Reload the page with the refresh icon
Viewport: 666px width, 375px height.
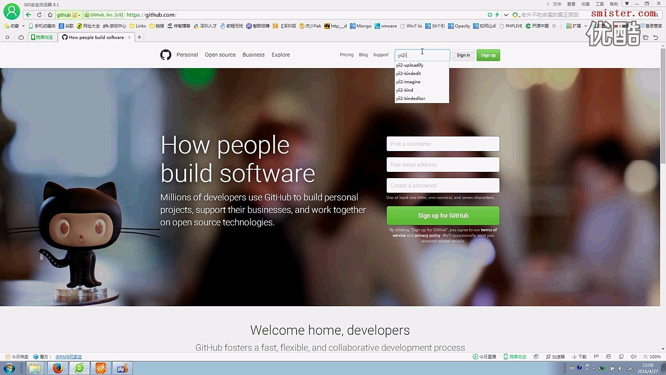click(39, 15)
